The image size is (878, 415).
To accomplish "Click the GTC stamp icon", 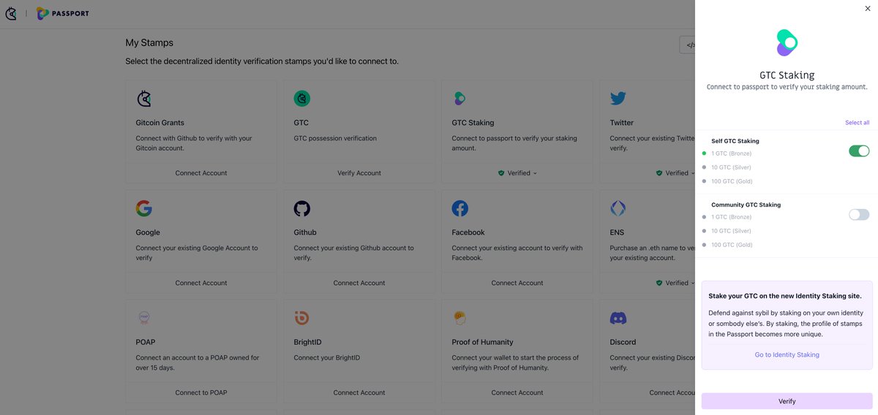I will click(x=302, y=99).
